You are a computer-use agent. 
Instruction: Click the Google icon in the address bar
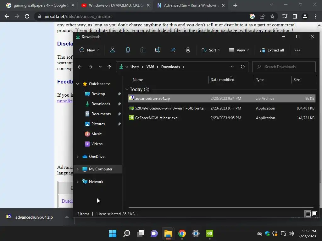pos(252,16)
